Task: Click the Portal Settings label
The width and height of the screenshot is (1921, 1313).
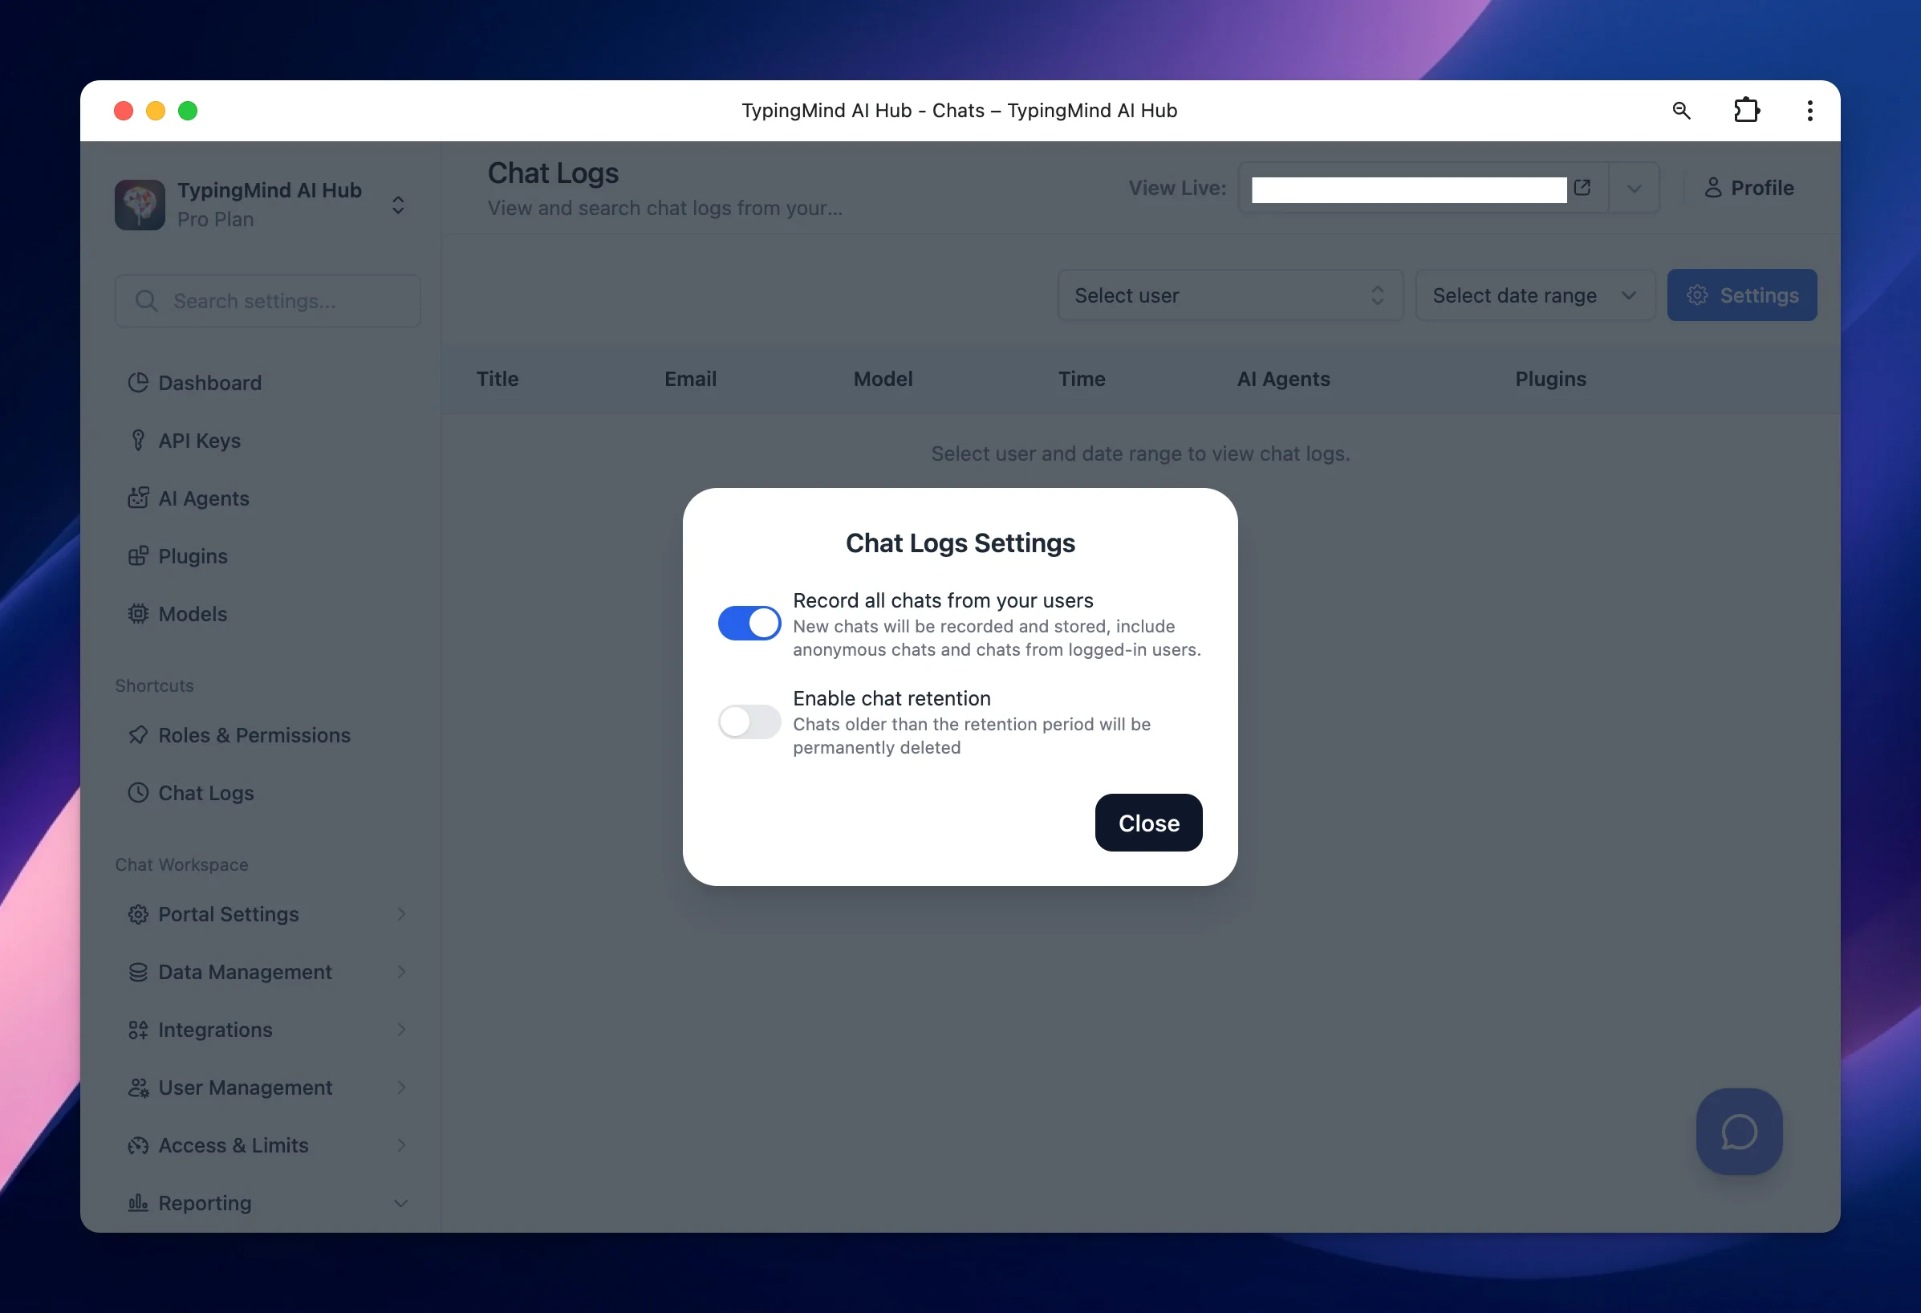Action: [x=228, y=914]
